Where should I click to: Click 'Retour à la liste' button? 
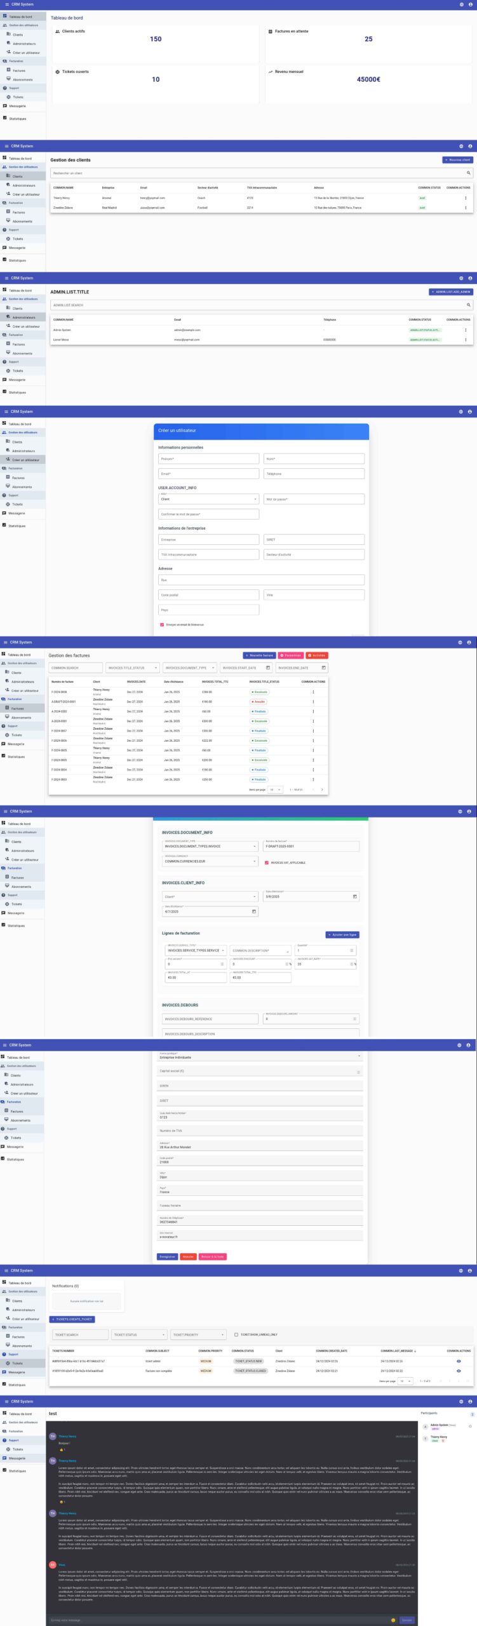click(212, 1256)
